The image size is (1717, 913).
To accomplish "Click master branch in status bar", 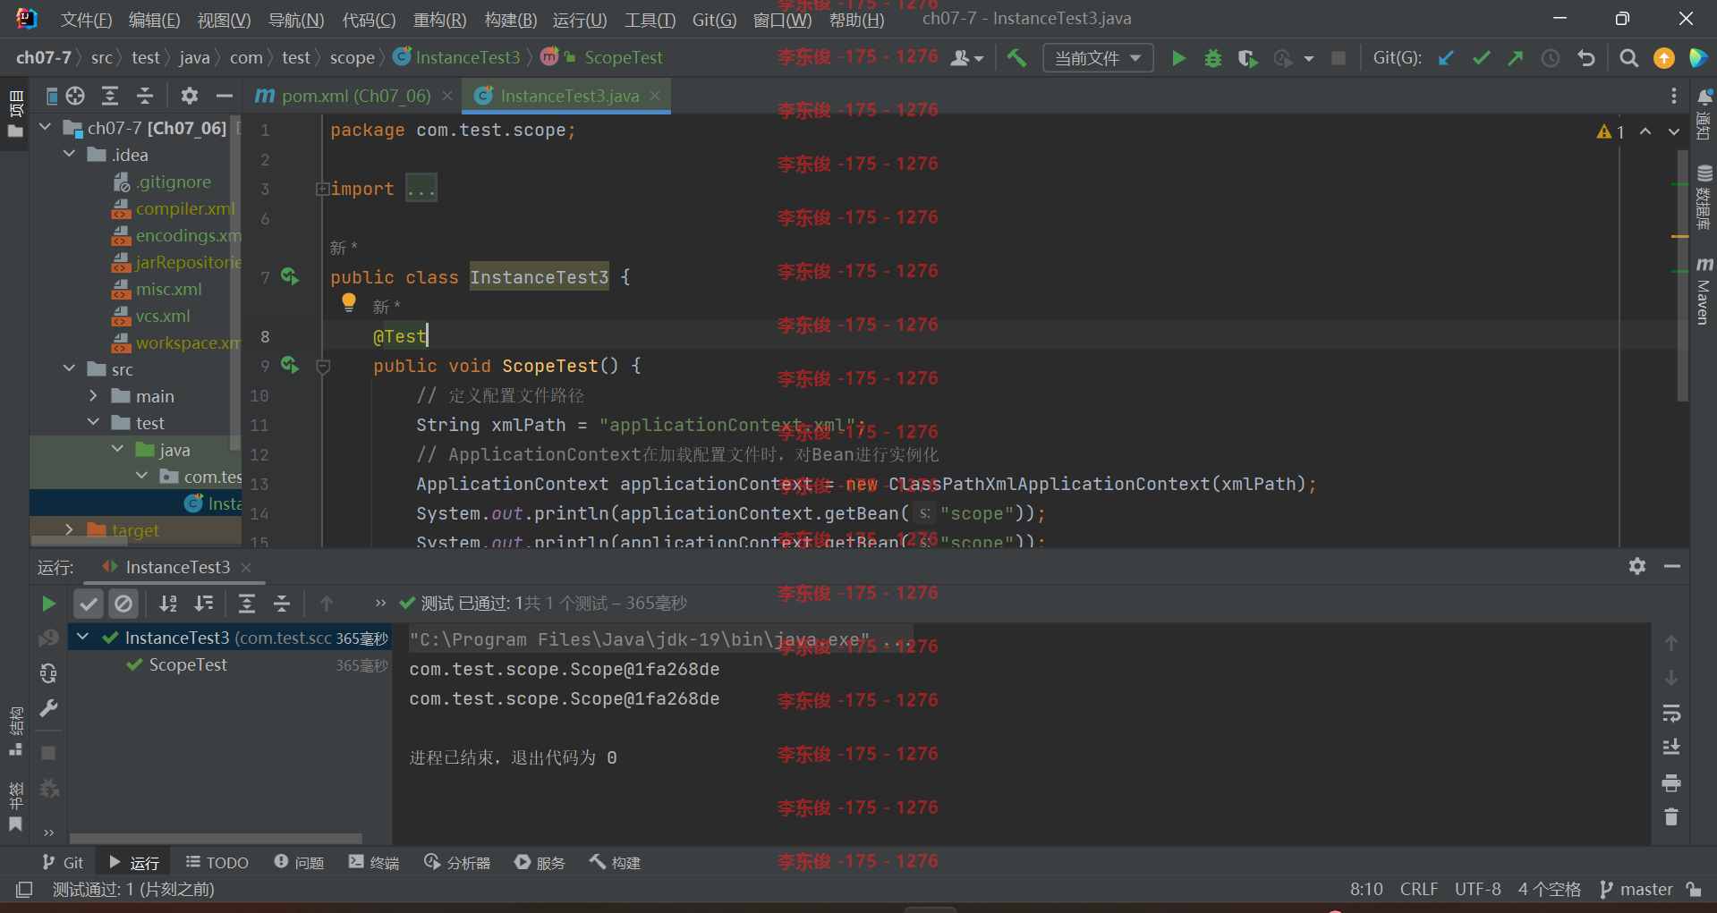I will pos(1636,890).
